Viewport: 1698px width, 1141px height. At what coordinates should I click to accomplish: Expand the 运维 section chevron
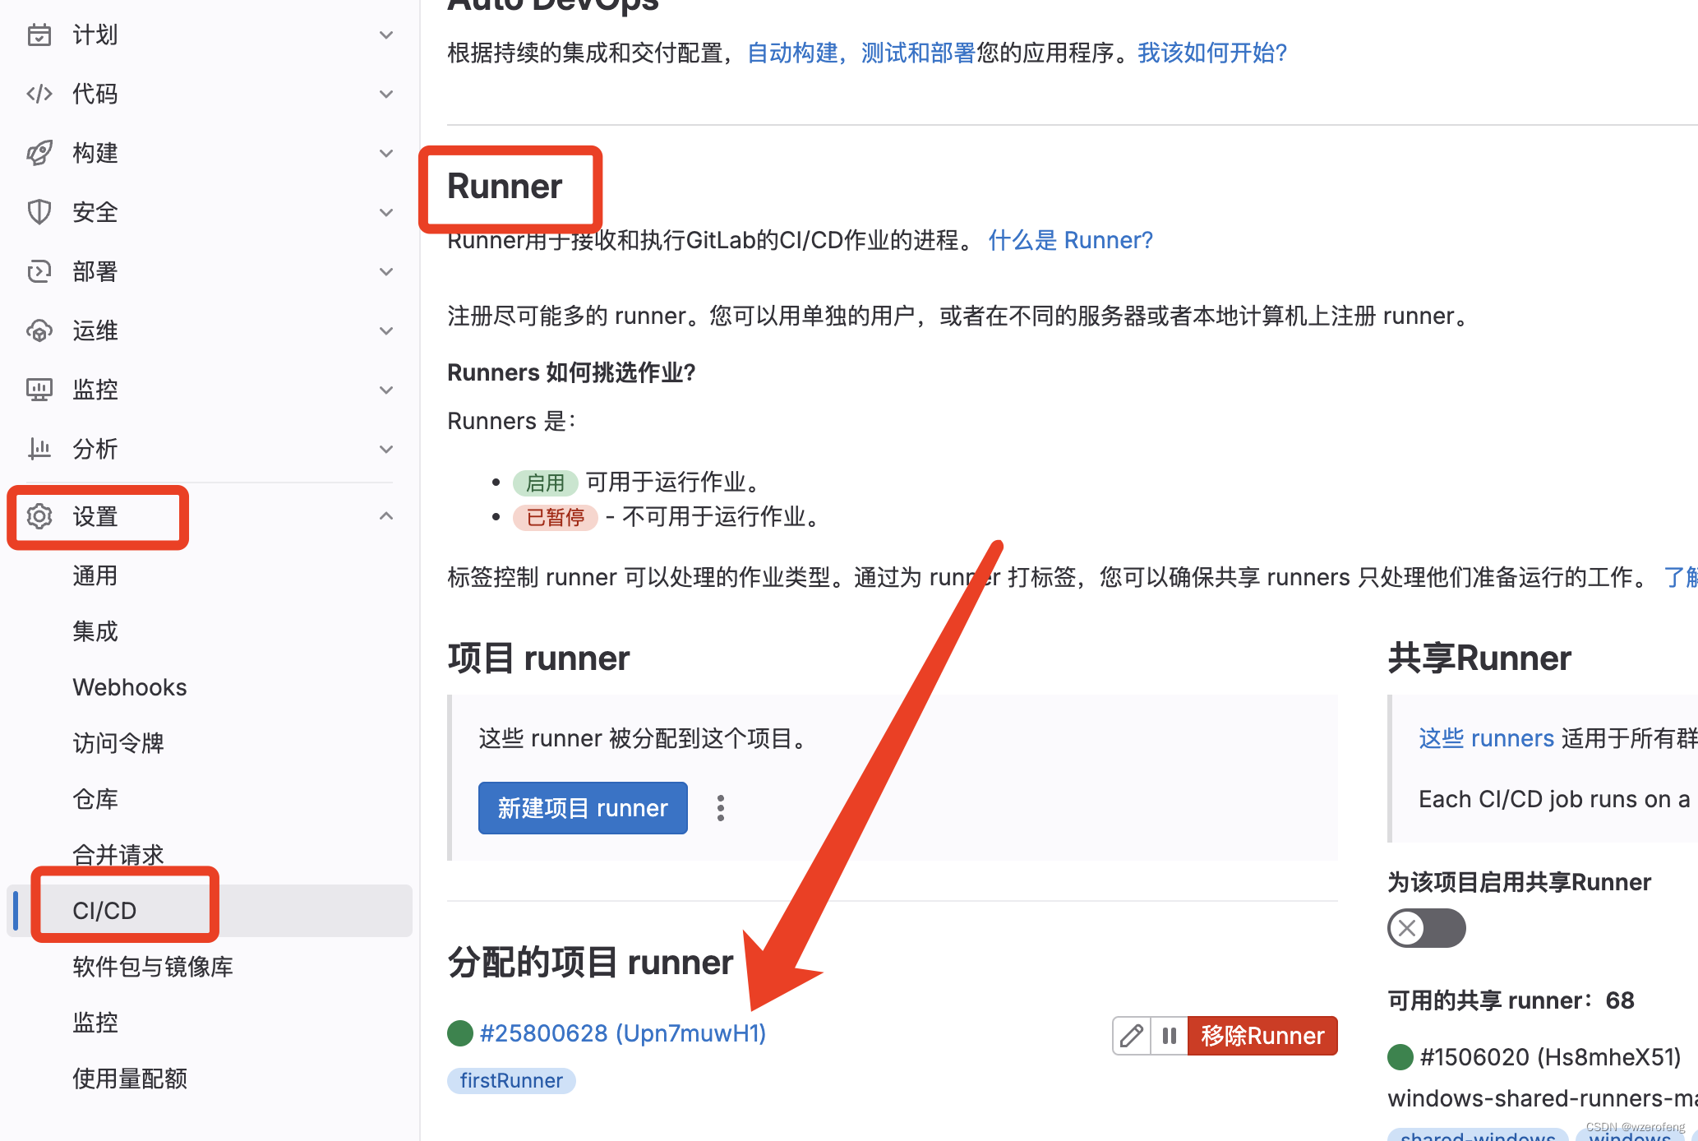[386, 330]
